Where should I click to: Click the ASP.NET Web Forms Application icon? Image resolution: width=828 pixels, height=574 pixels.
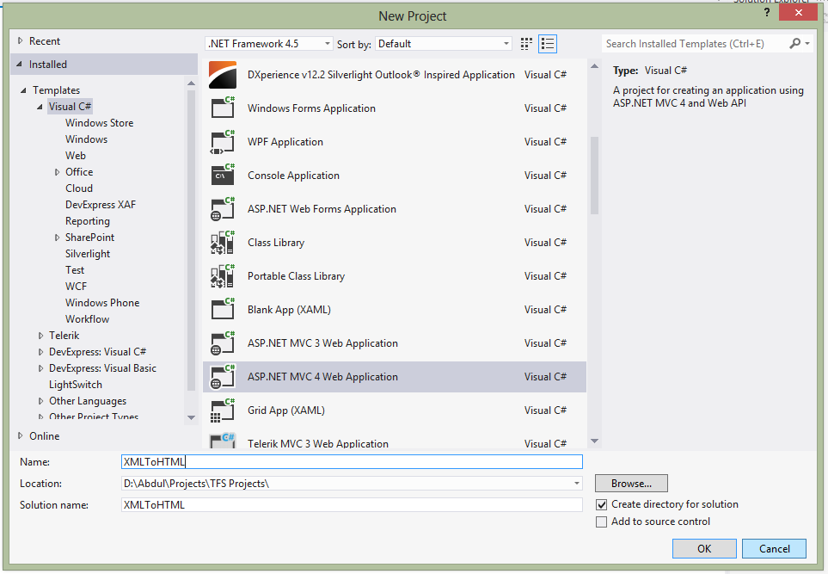[x=223, y=209]
